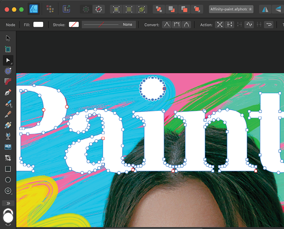Viewport: 284px width, 229px height.
Task: Open the Stroke color swatch
Action: [74, 25]
